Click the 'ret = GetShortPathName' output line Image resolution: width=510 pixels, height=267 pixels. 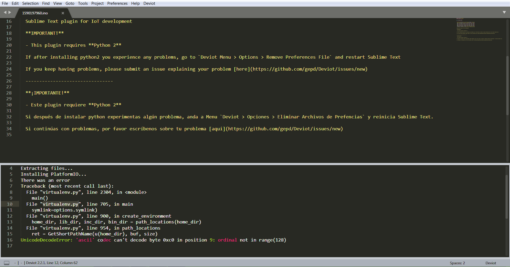pos(95,234)
